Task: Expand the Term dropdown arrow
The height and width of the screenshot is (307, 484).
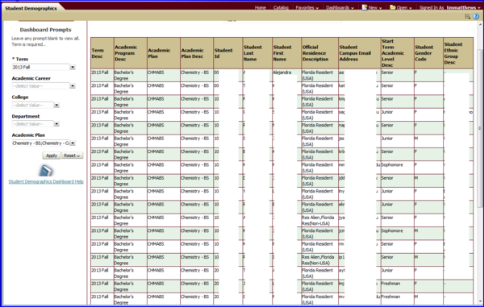Action: tap(73, 67)
